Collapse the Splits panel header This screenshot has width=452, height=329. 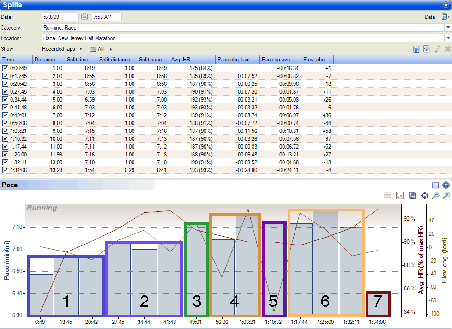click(446, 5)
